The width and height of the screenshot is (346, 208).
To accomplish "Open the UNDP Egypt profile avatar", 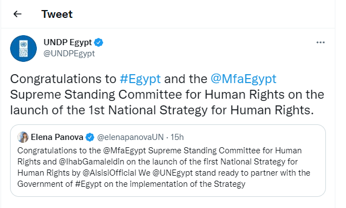I will click(23, 49).
